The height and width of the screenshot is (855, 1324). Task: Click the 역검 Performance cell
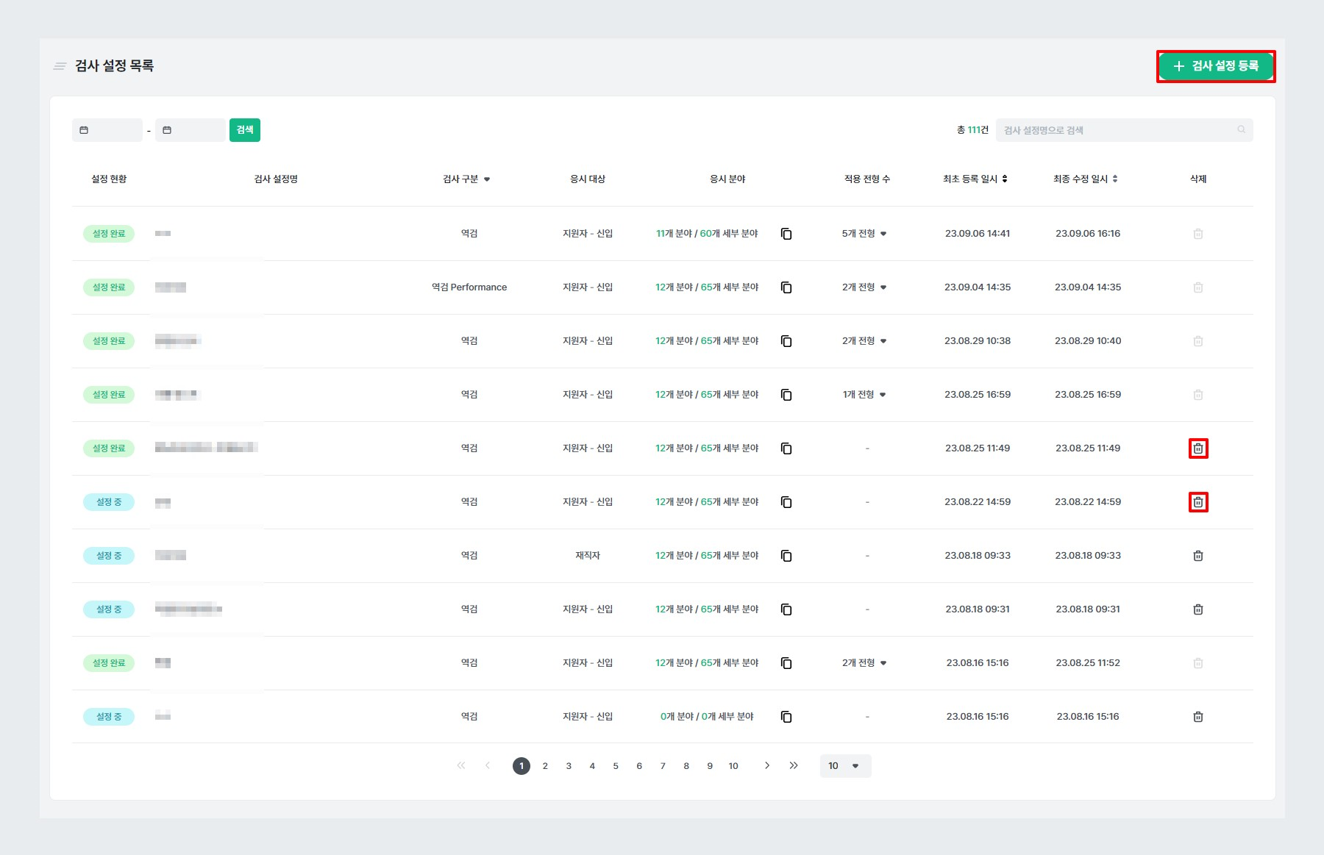pyautogui.click(x=469, y=287)
